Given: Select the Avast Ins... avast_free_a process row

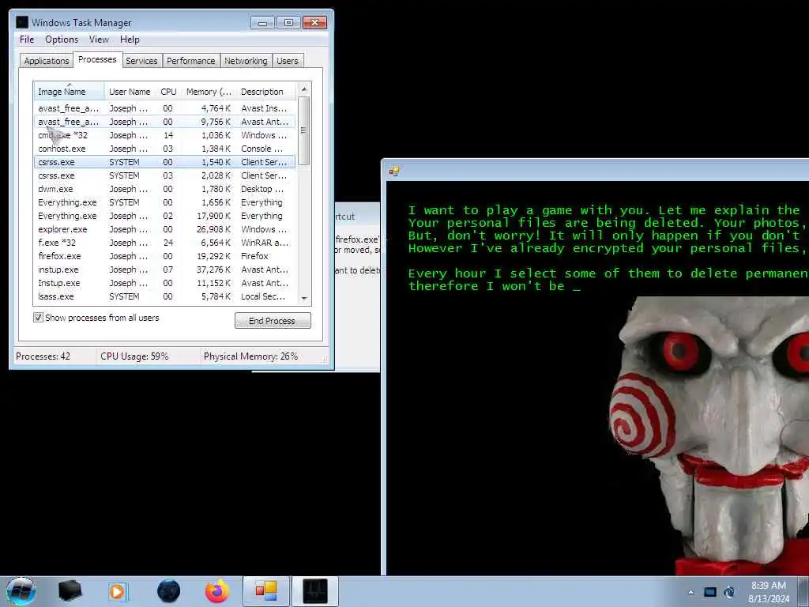Looking at the screenshot, I should [x=165, y=108].
